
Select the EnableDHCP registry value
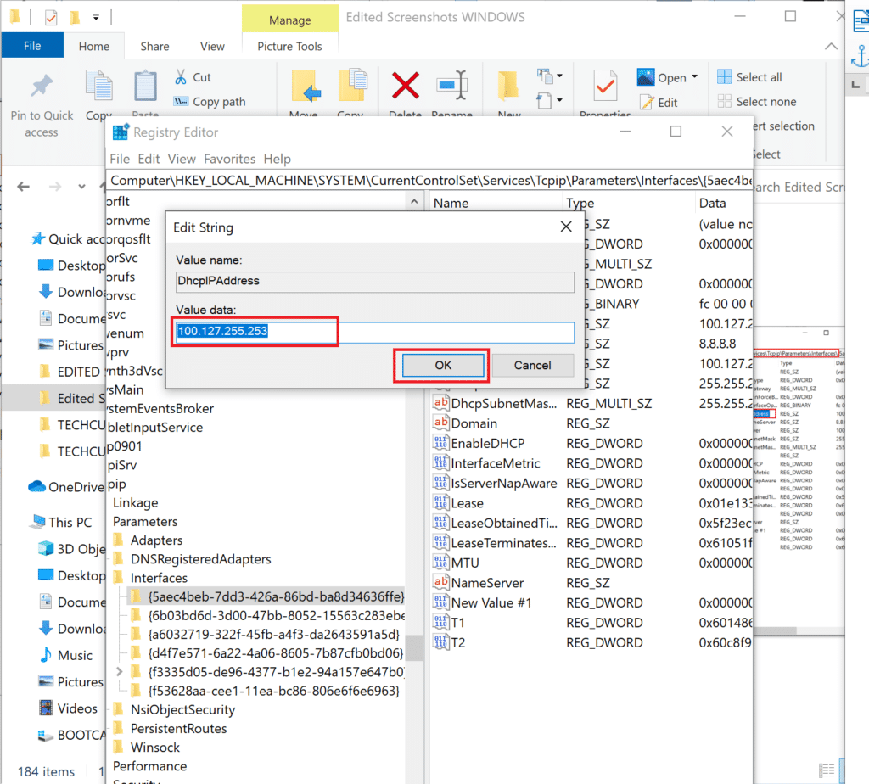click(x=487, y=443)
